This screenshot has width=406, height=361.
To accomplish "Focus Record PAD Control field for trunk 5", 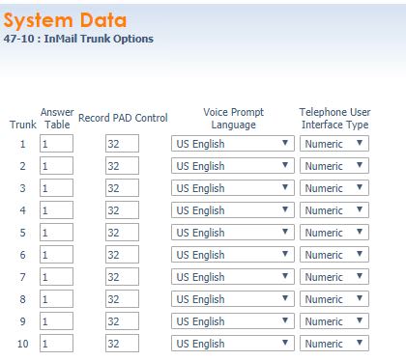I will [122, 233].
